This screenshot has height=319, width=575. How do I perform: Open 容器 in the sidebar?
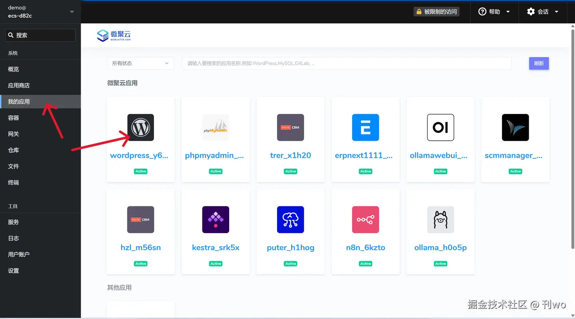(x=40, y=118)
